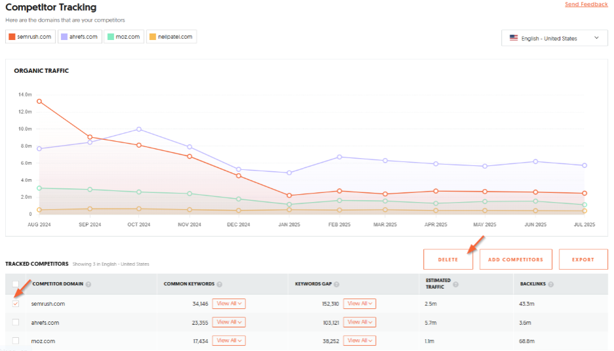Click the orange semrush.com color swatch
This screenshot has height=351, width=614.
pos(12,37)
